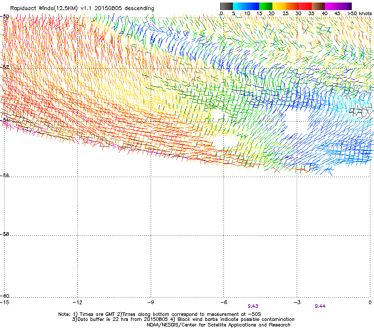Click the dark purple 45–50 legend segment
374x328 pixels.
tap(345, 6)
